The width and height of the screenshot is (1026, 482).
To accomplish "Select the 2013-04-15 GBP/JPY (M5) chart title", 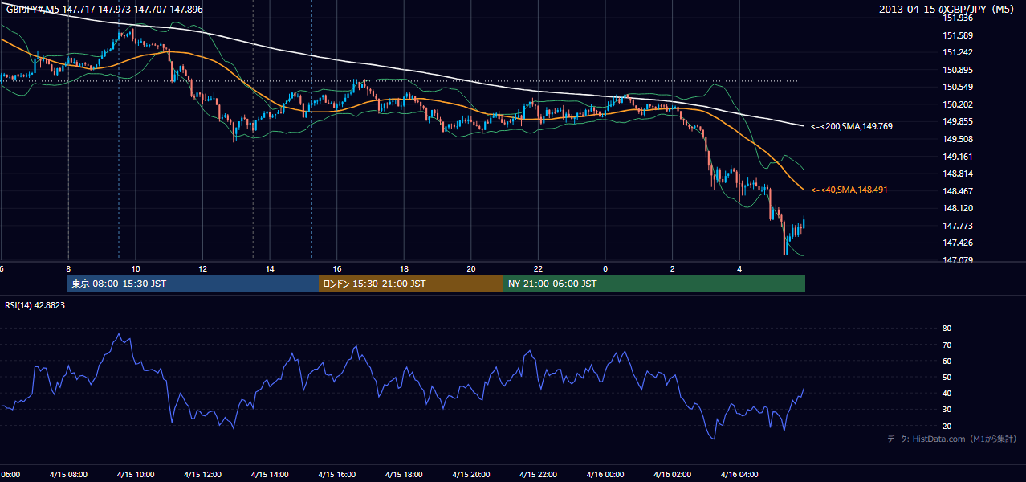I will point(948,9).
